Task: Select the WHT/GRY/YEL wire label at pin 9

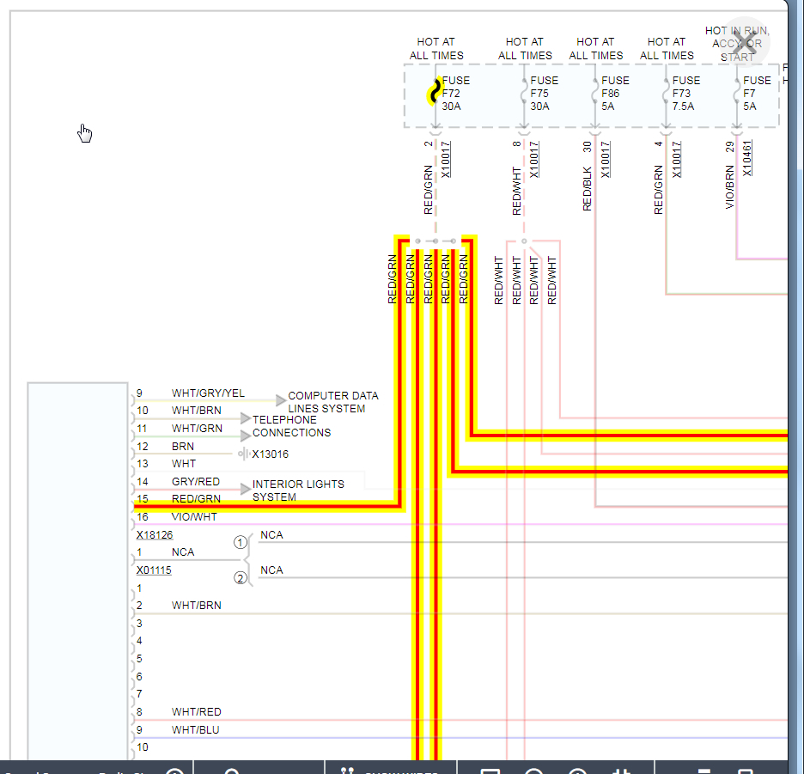Action: (x=208, y=393)
